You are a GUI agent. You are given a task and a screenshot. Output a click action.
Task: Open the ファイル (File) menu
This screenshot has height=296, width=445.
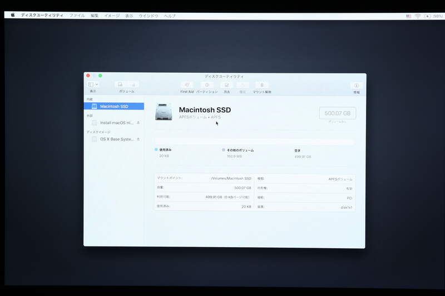(x=77, y=16)
